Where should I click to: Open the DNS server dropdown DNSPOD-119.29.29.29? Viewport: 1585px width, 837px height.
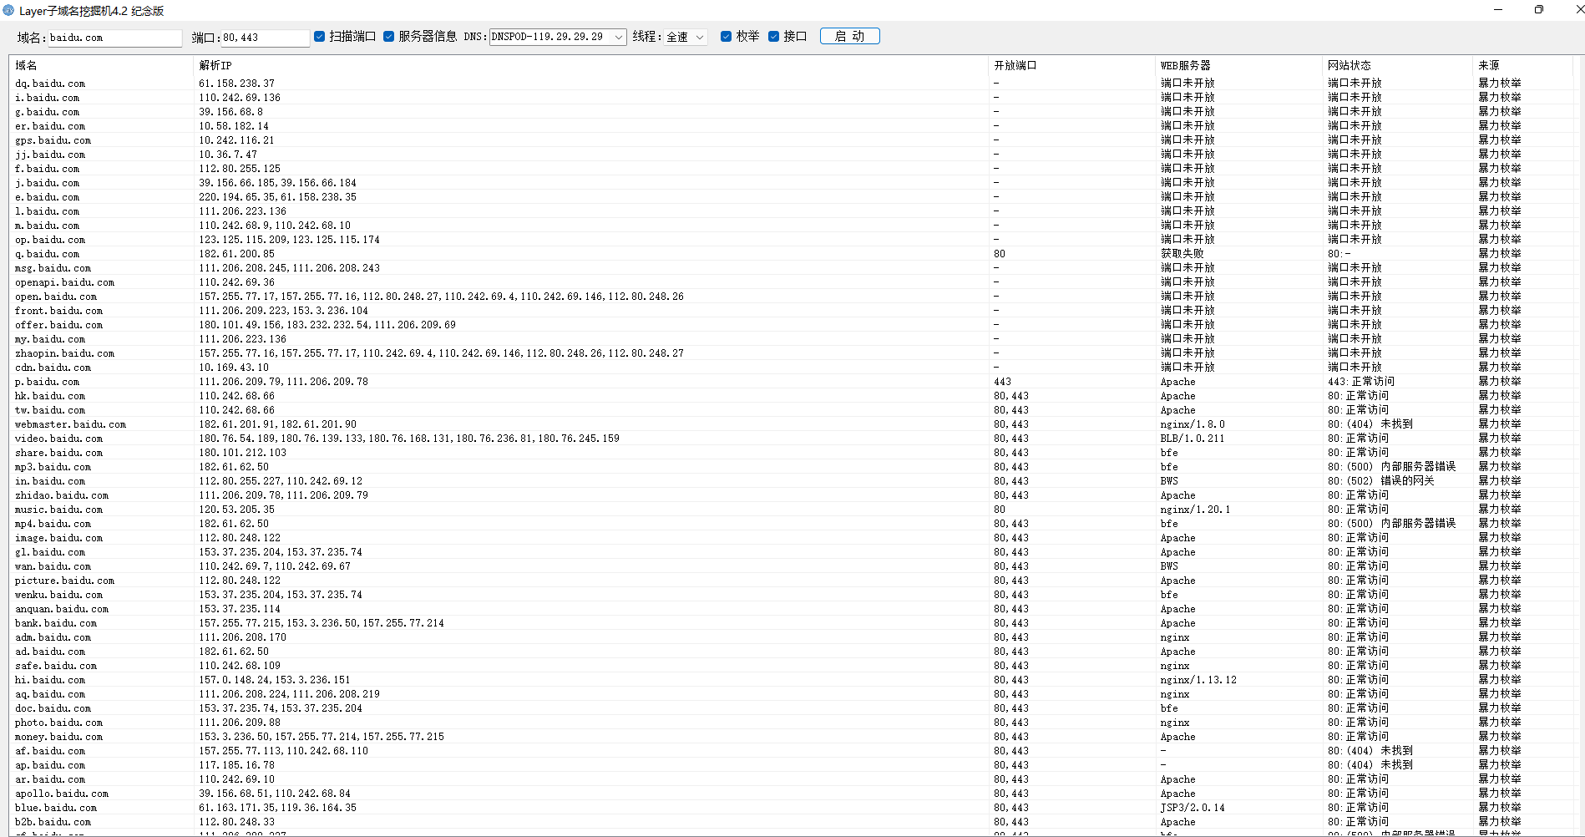558,37
